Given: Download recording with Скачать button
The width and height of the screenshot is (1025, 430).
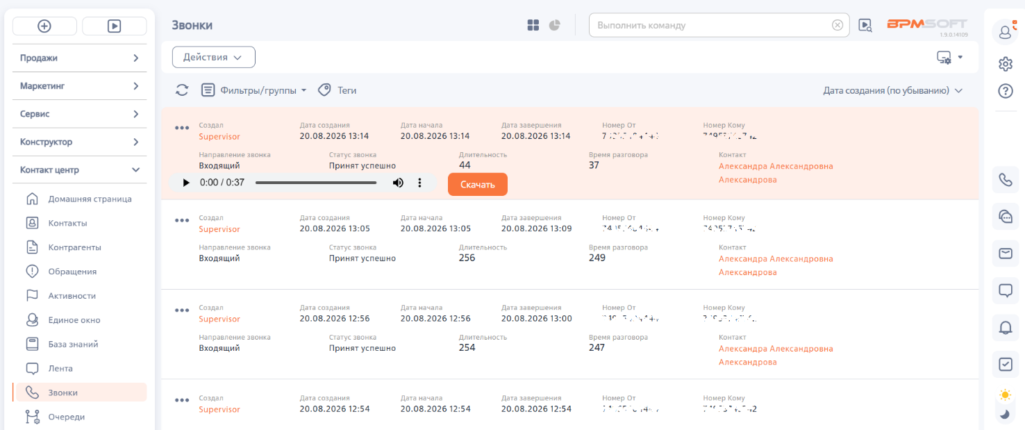Looking at the screenshot, I should pos(478,184).
